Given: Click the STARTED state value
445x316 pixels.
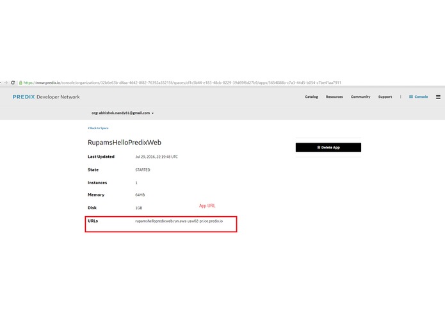Looking at the screenshot, I should (x=143, y=170).
